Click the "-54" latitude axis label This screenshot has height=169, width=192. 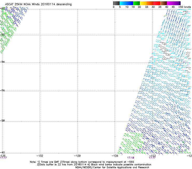pyautogui.click(x=2, y=62)
